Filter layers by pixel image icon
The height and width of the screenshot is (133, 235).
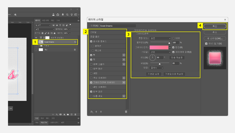[54, 25]
